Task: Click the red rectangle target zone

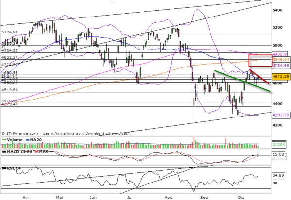Action: click(260, 61)
